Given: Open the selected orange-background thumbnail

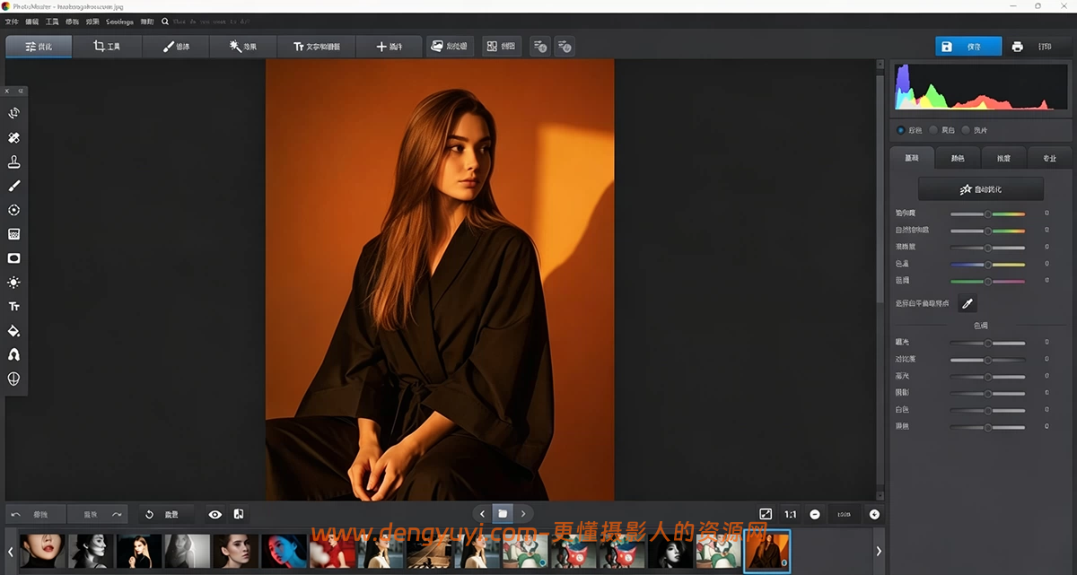Looking at the screenshot, I should [x=767, y=551].
